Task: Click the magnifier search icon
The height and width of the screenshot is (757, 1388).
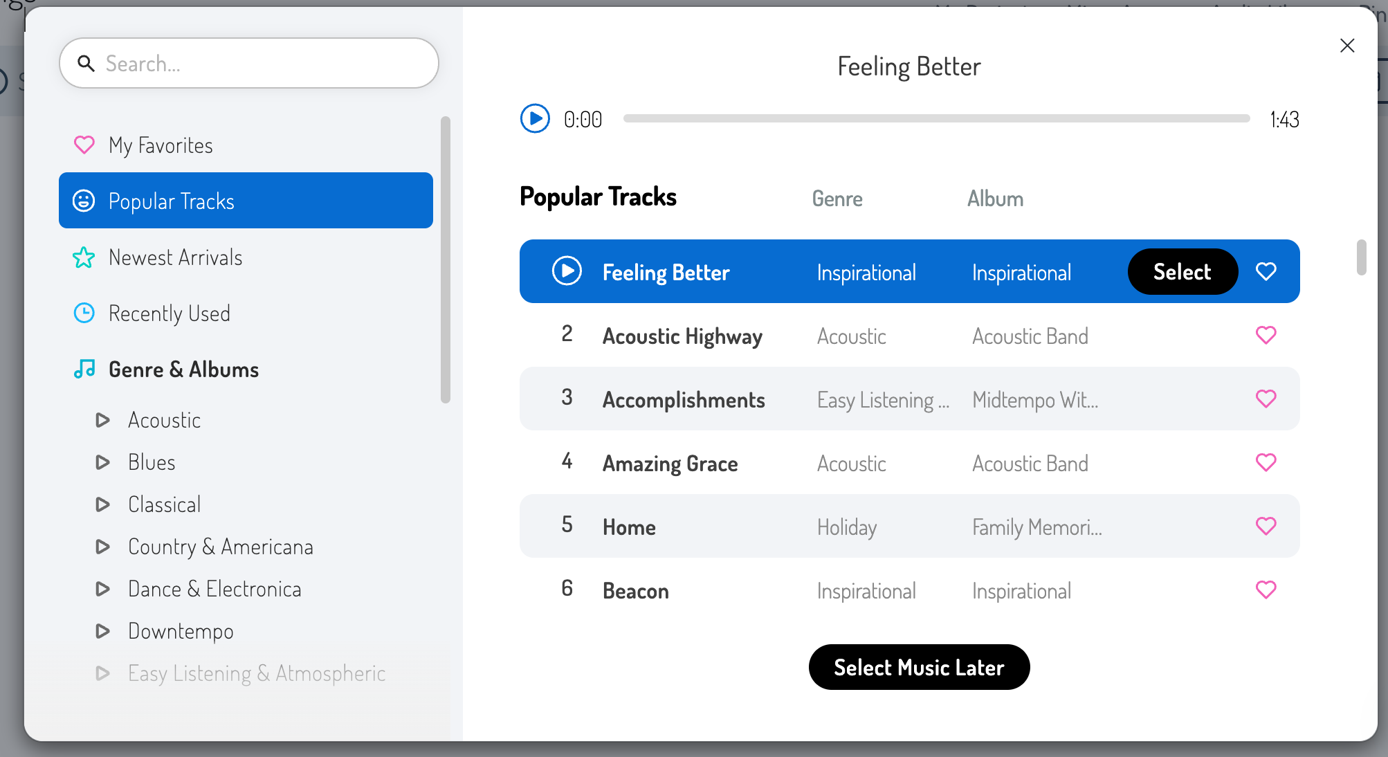Action: 86,64
